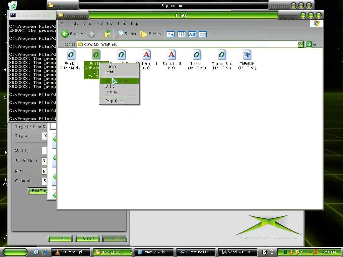Switch to Command Prompt taskbar button
Image resolution: width=343 pixels, height=257 pixels.
(196, 252)
